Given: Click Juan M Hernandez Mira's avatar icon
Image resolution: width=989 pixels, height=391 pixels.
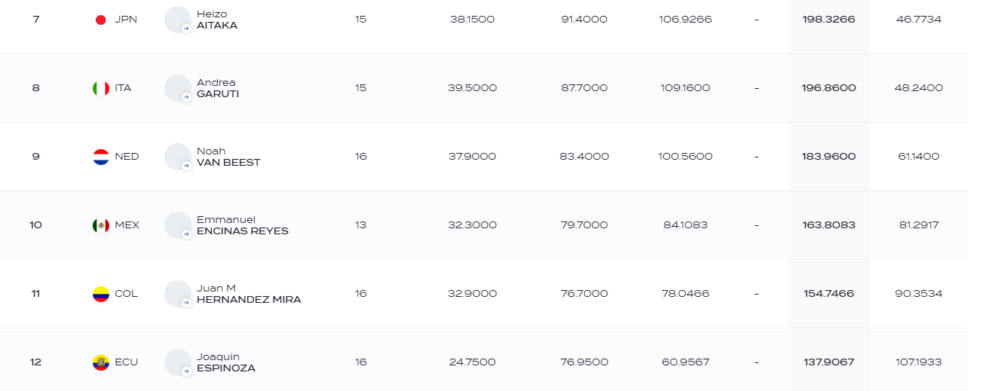Looking at the screenshot, I should [178, 294].
